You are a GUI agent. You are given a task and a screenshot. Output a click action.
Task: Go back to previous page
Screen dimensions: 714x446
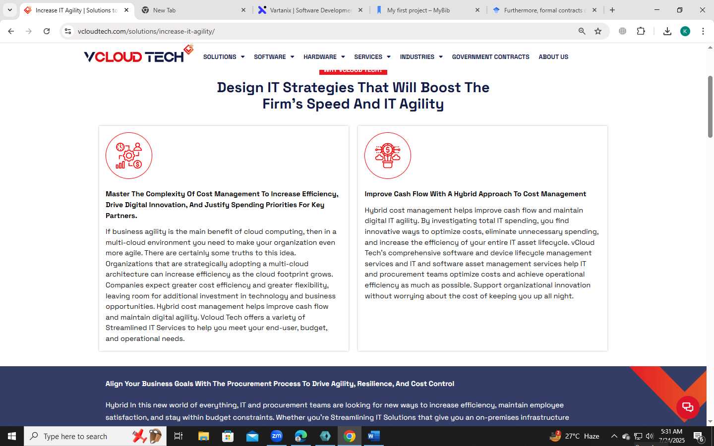coord(11,31)
